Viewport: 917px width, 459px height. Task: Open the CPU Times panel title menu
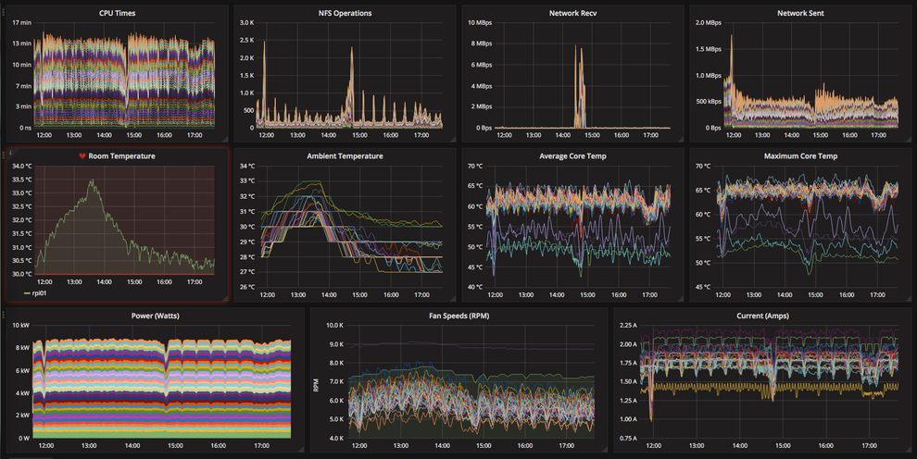coord(117,14)
